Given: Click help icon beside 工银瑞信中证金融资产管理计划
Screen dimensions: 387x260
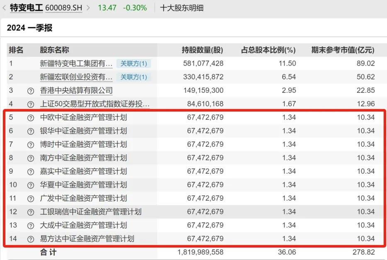Looking at the screenshot, I should pos(31,212).
